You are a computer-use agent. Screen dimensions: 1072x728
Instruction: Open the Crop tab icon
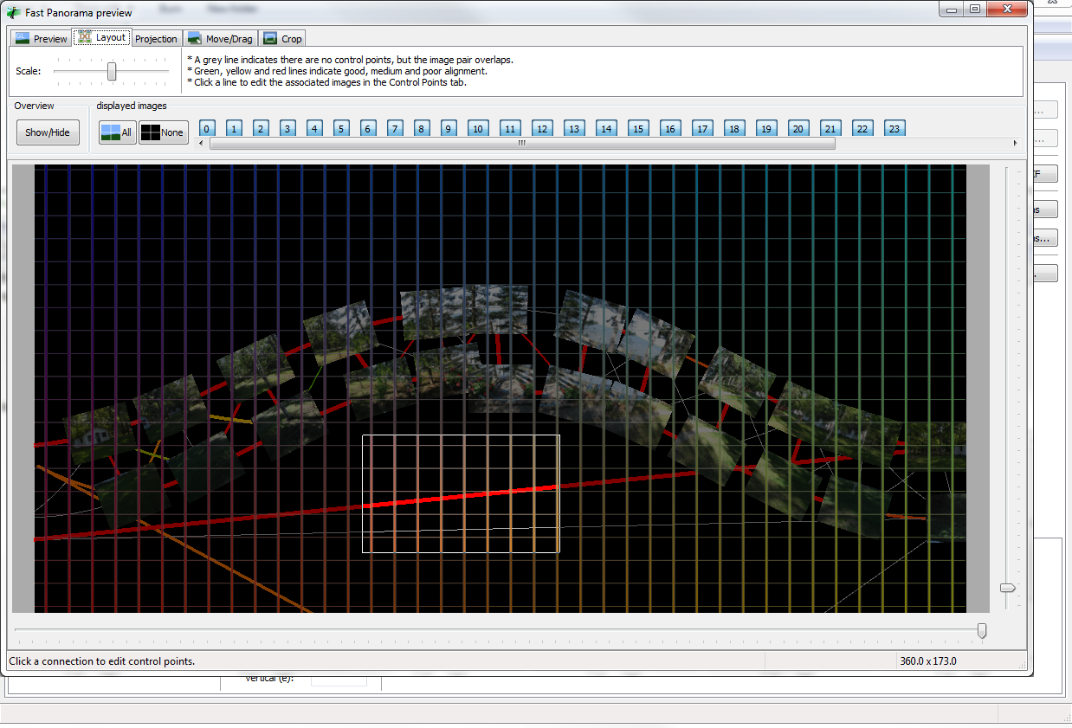click(x=270, y=39)
